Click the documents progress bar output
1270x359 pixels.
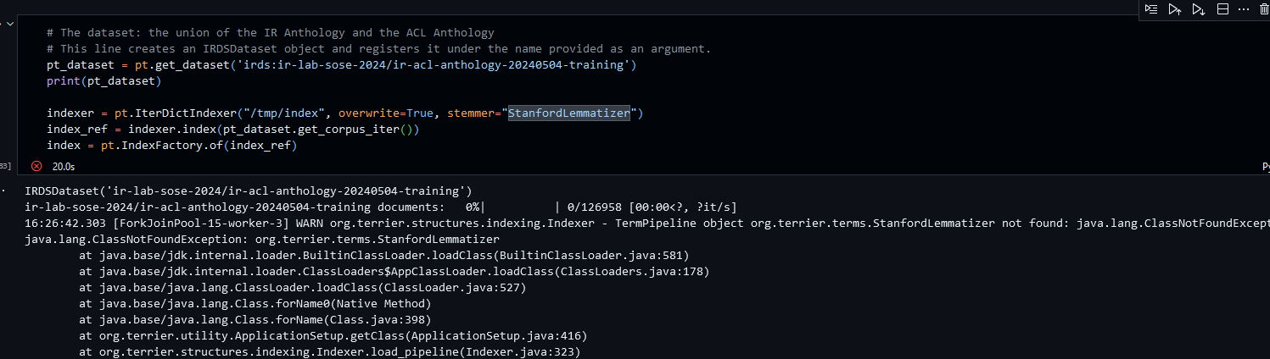pyautogui.click(x=381, y=207)
